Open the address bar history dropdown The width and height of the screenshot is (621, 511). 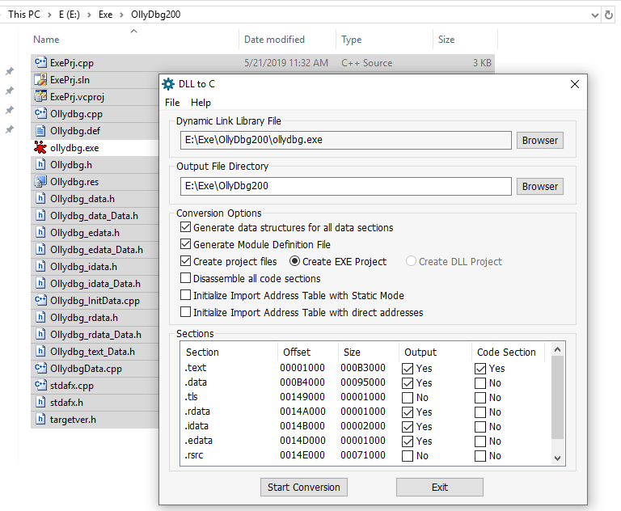pos(595,15)
